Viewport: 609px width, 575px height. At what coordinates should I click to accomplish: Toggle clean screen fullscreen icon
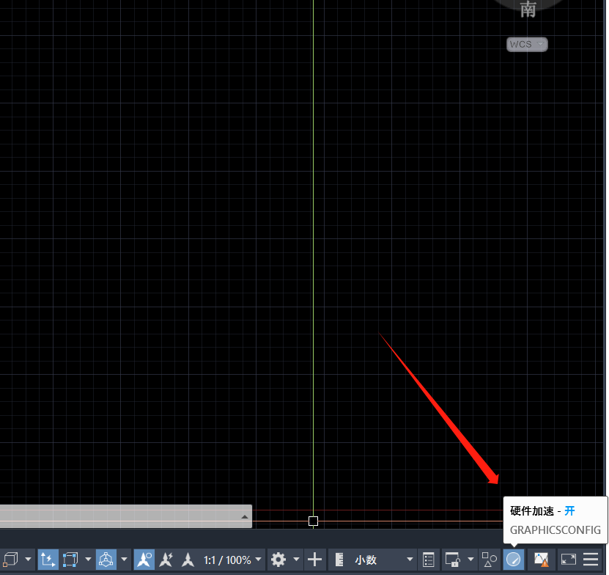[568, 560]
